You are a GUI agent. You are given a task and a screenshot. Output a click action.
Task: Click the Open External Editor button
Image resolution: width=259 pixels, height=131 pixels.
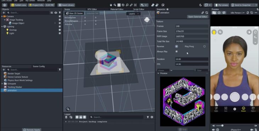(x=198, y=17)
